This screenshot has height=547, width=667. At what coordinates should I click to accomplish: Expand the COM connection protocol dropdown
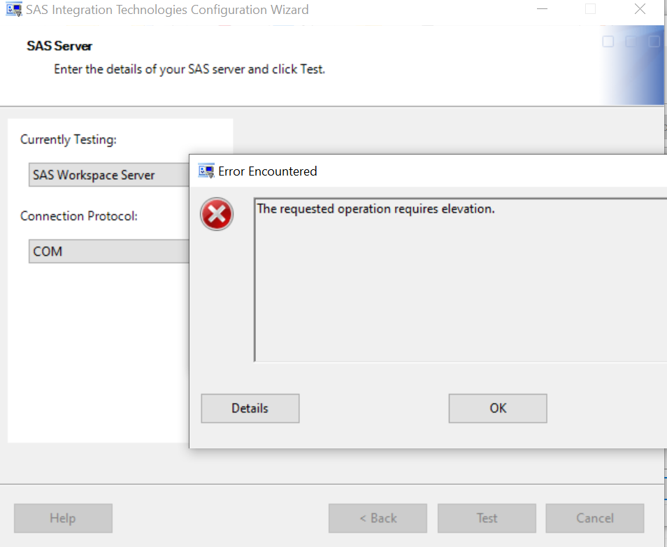pyautogui.click(x=109, y=251)
